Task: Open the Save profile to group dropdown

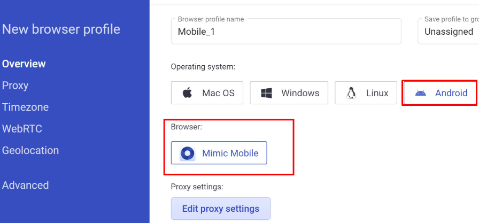Action: coord(448,31)
